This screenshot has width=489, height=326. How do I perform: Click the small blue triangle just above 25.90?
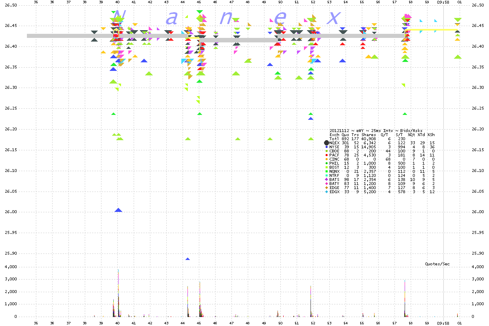(187, 259)
